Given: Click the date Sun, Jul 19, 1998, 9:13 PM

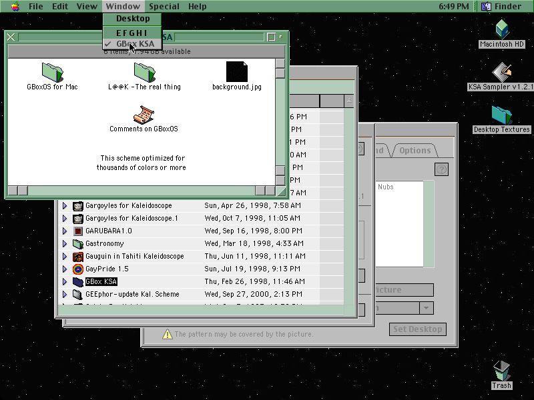Looking at the screenshot, I should pos(252,269).
